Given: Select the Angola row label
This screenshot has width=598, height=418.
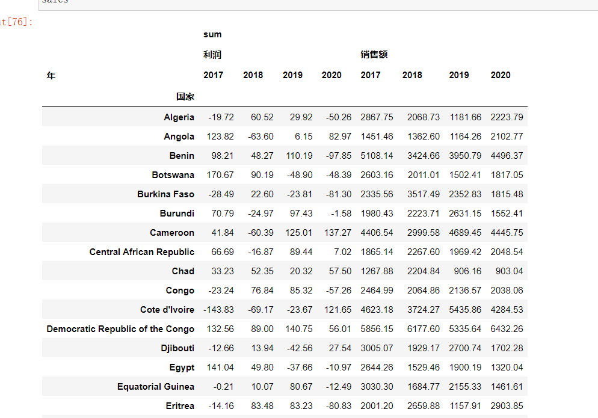Looking at the screenshot, I should [x=179, y=137].
